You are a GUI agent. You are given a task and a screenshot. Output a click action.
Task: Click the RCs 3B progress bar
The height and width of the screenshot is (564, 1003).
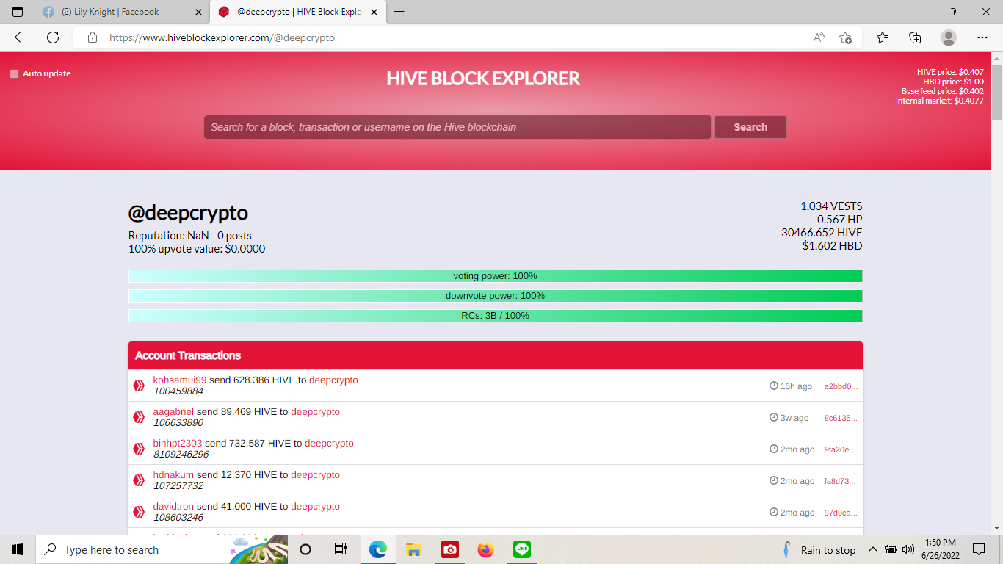point(495,316)
